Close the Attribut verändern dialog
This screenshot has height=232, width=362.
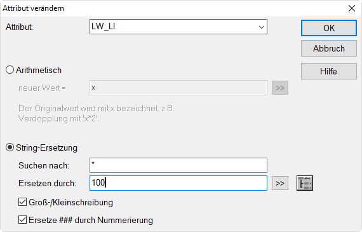point(352,8)
